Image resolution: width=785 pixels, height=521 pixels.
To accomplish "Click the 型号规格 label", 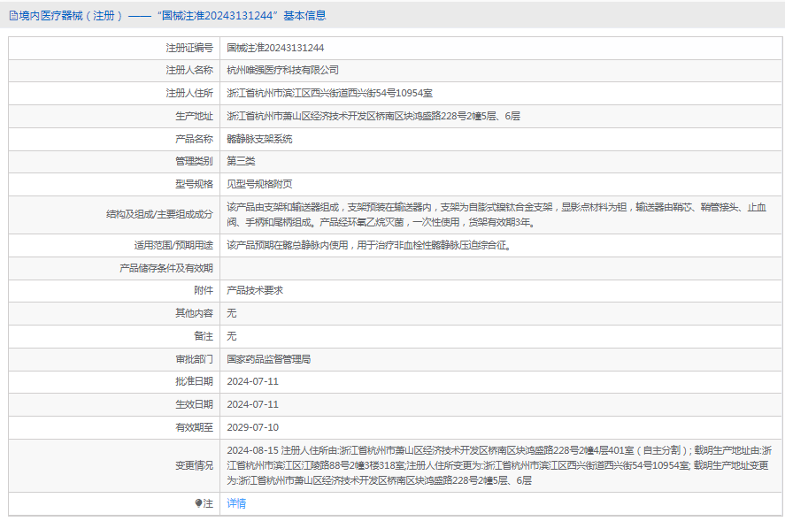I will tap(194, 184).
